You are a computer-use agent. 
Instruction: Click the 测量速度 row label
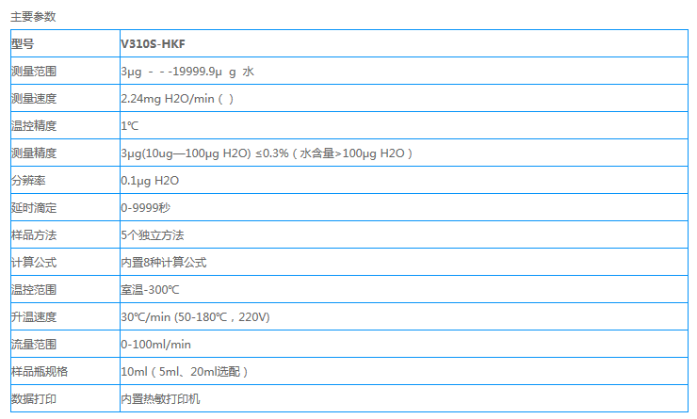pos(33,98)
